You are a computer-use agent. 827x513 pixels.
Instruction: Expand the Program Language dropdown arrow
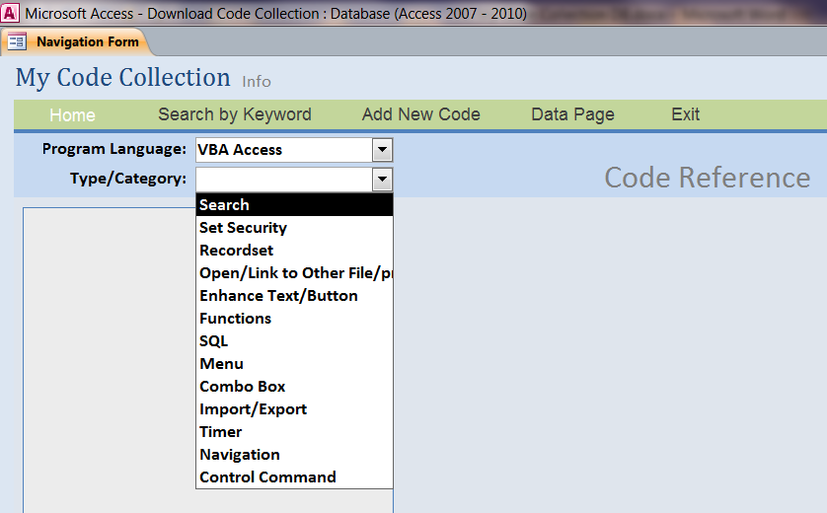pos(382,150)
